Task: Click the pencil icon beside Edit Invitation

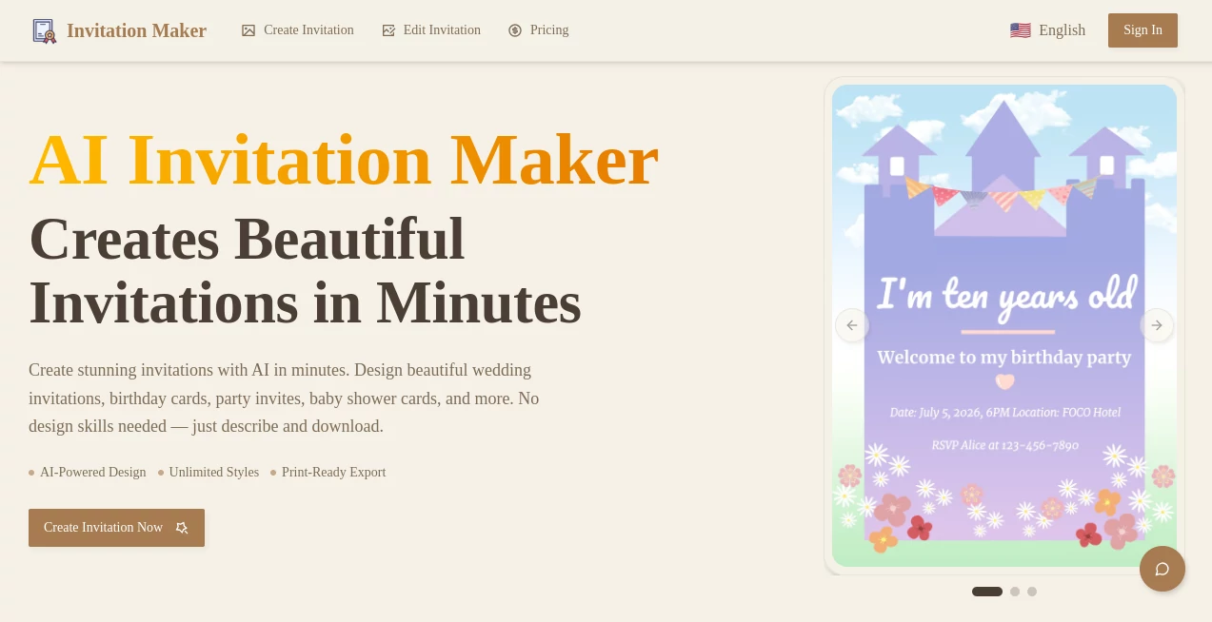Action: [388, 29]
